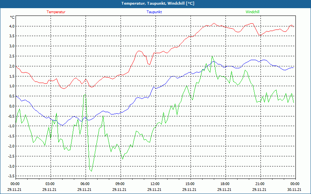Image resolution: width=311 pixels, height=194 pixels.
Task: Click the '4,0' y-axis value
Action: (x=12, y=26)
